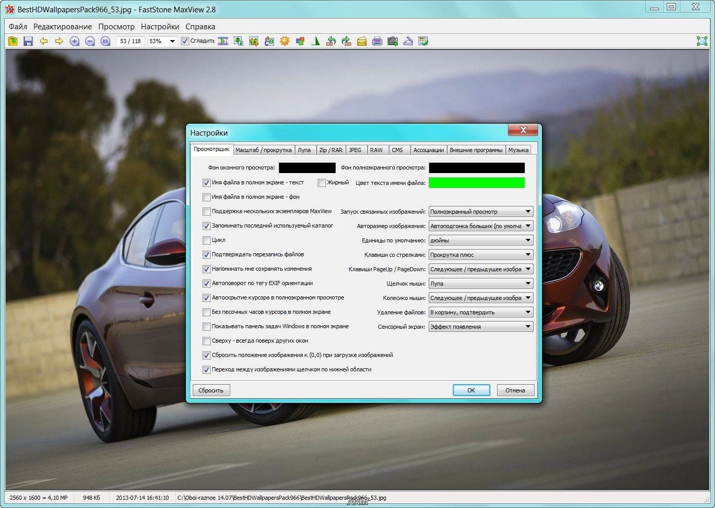Open Щелчок мыши dropdown
Screen dimensions: 715x508
[x=481, y=283]
